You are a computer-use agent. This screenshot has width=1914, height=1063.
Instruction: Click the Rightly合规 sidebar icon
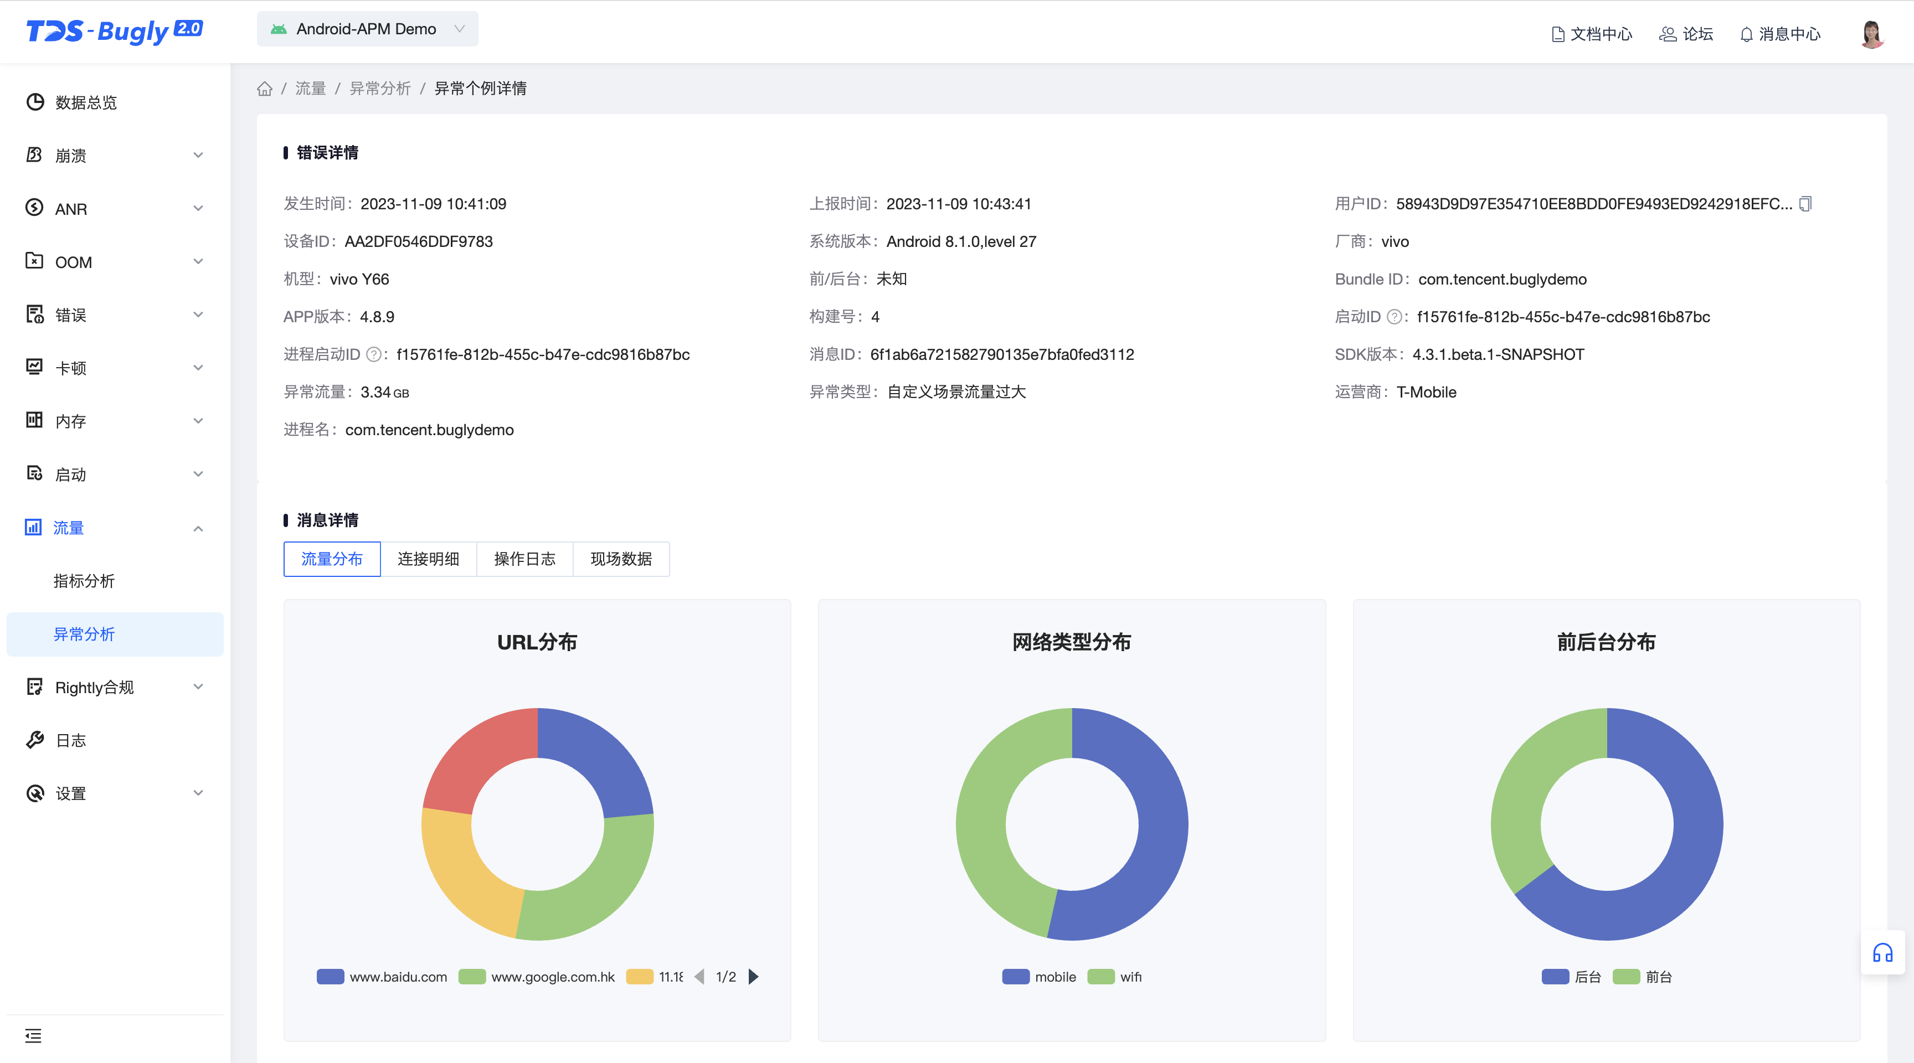point(35,687)
